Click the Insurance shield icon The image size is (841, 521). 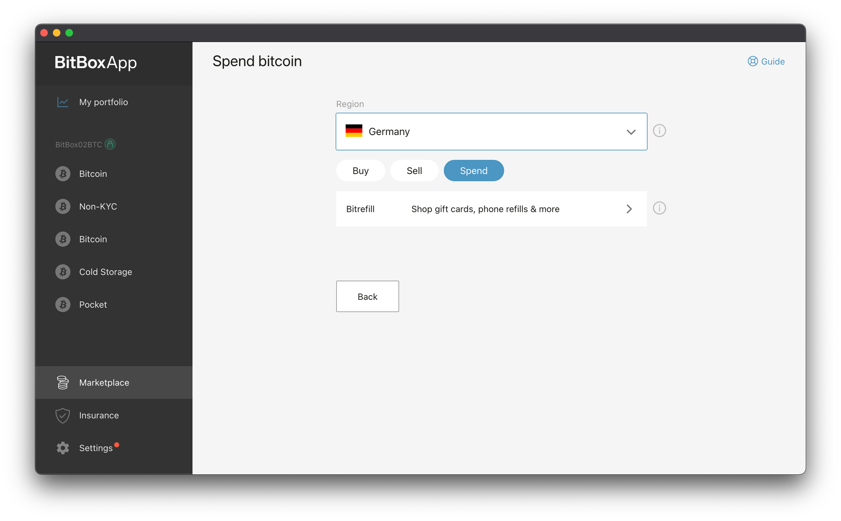[x=63, y=415]
